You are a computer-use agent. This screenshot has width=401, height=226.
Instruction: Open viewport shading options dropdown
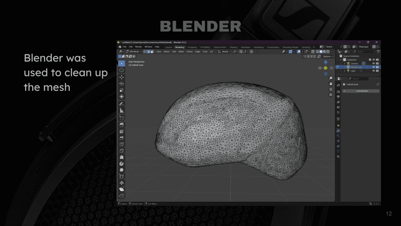click(x=331, y=51)
